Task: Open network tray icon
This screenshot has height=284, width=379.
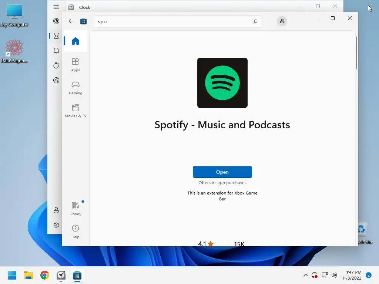Action: pyautogui.click(x=325, y=275)
